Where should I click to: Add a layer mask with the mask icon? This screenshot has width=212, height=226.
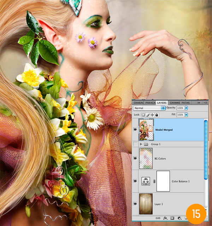click(172, 218)
